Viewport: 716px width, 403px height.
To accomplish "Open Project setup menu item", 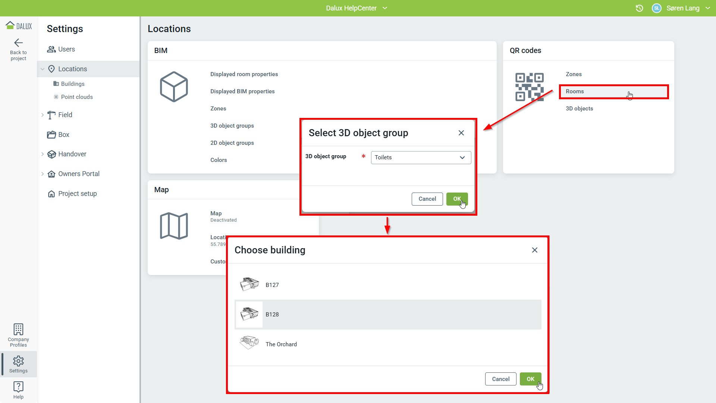I will (77, 194).
